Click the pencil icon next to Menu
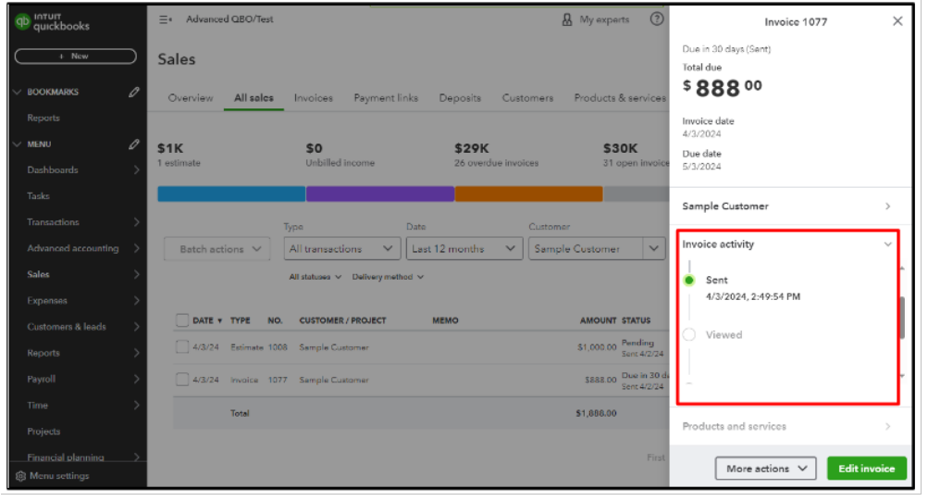928x501 pixels. coord(134,144)
